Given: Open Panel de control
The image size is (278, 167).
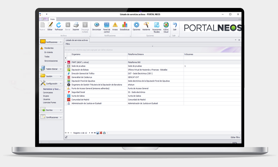Looking at the screenshot, I should point(106,26).
